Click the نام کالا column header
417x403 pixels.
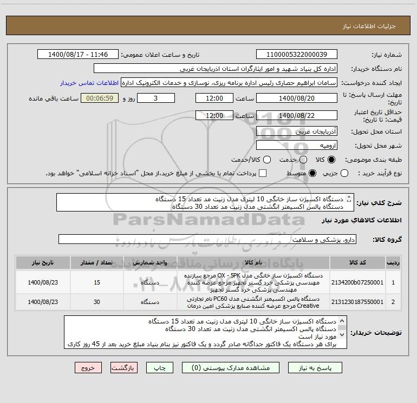coord(253,262)
